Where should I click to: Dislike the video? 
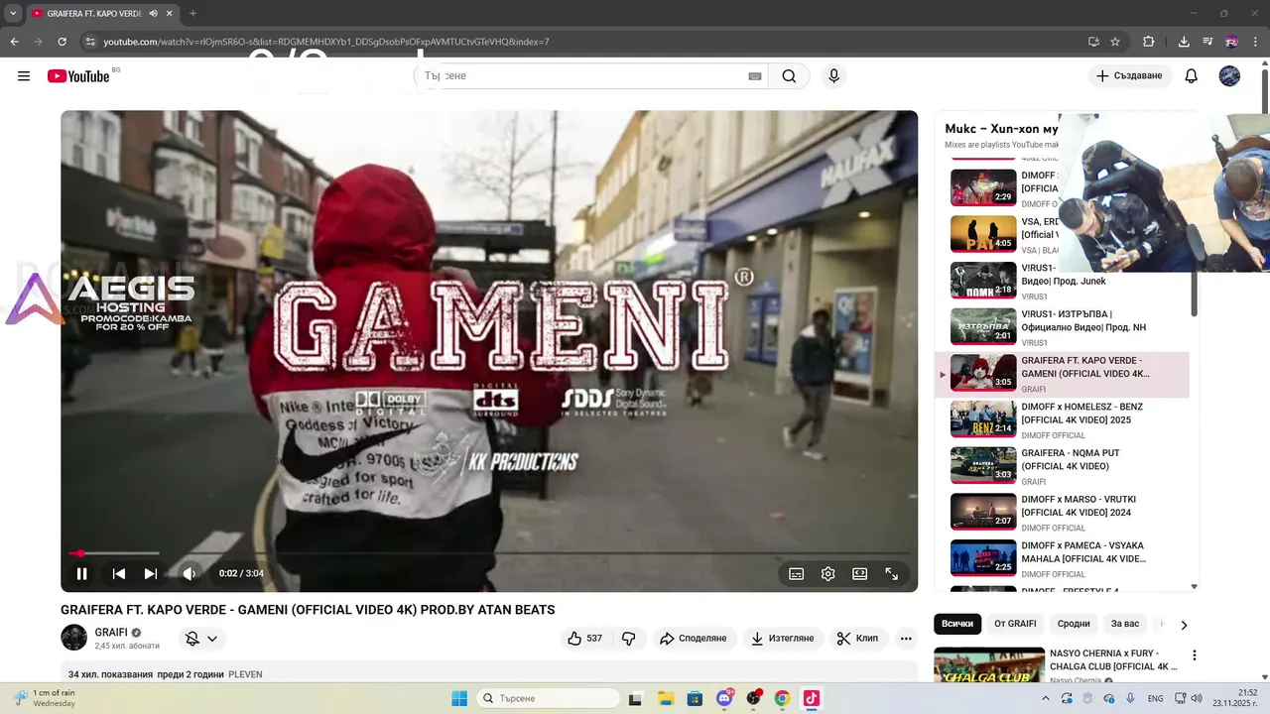tap(628, 639)
